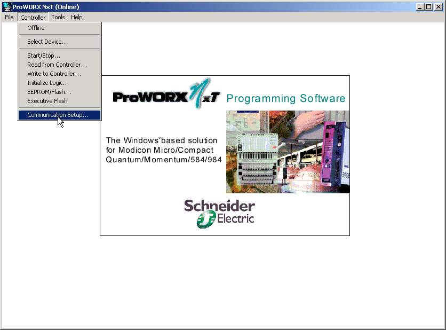The width and height of the screenshot is (446, 330).
Task: Select Read from Controller... option
Action: click(x=57, y=65)
